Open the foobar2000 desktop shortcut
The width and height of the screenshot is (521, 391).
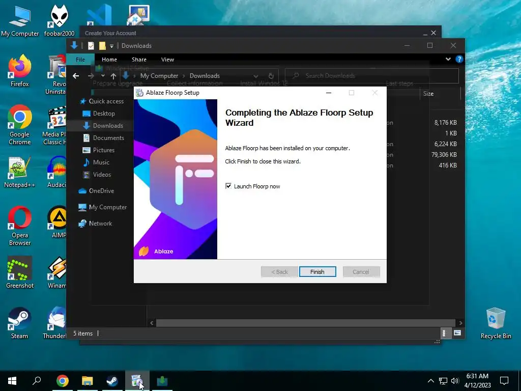59,21
